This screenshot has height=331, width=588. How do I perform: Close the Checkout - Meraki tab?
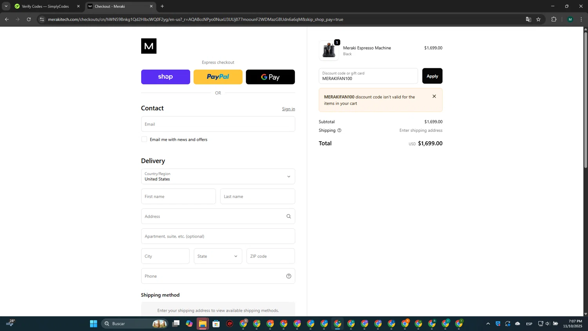click(151, 6)
